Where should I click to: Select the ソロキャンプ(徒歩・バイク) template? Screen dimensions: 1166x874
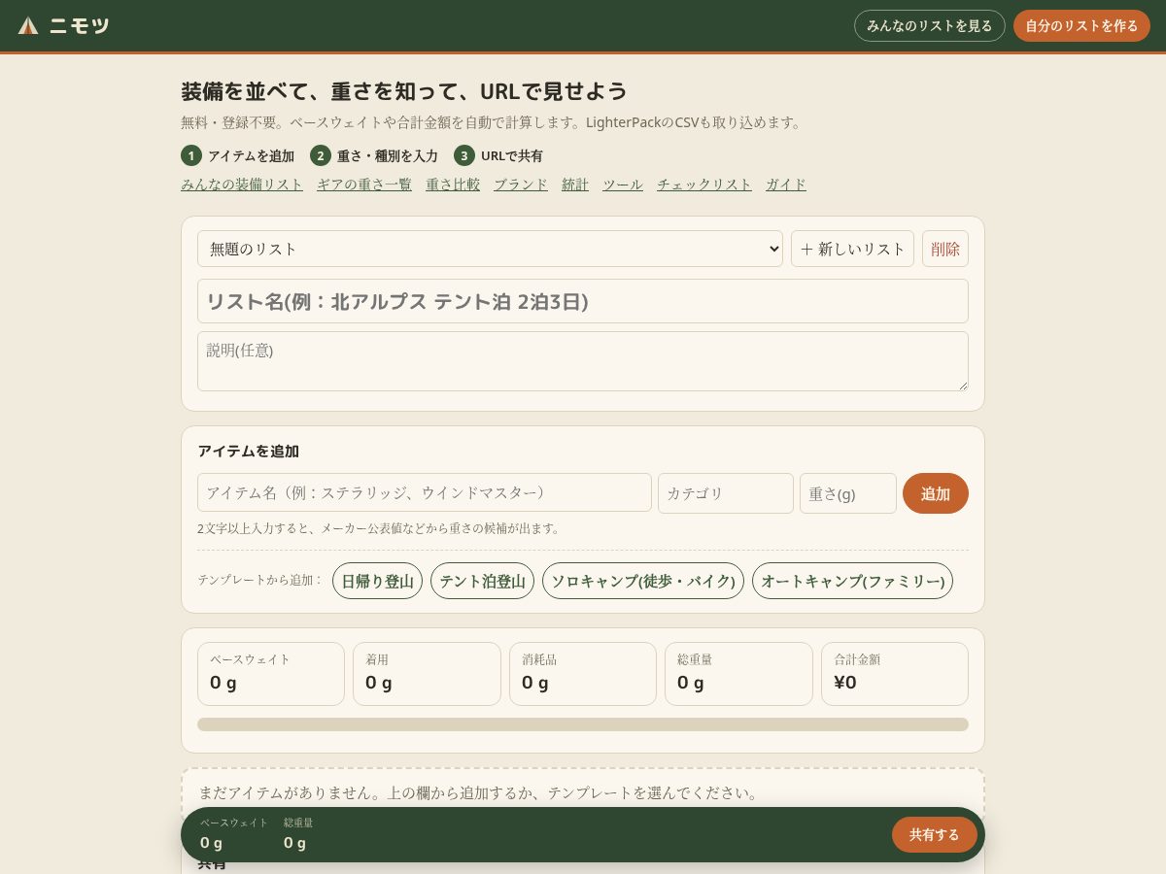(x=643, y=581)
